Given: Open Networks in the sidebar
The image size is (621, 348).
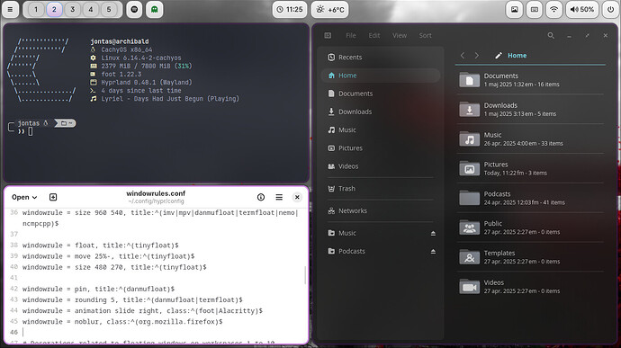Looking at the screenshot, I should click(x=380, y=211).
